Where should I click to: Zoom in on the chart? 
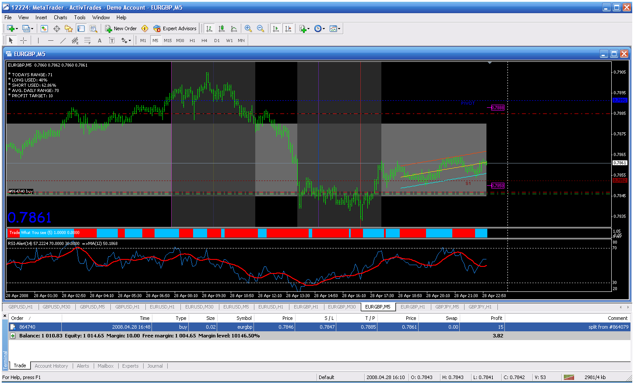coord(248,28)
